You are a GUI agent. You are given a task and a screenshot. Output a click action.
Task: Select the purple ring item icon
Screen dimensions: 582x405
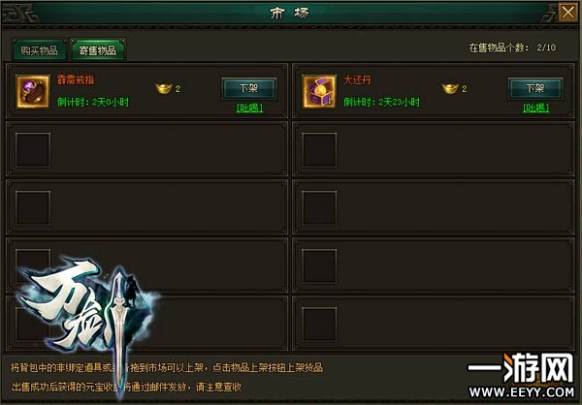pyautogui.click(x=33, y=91)
